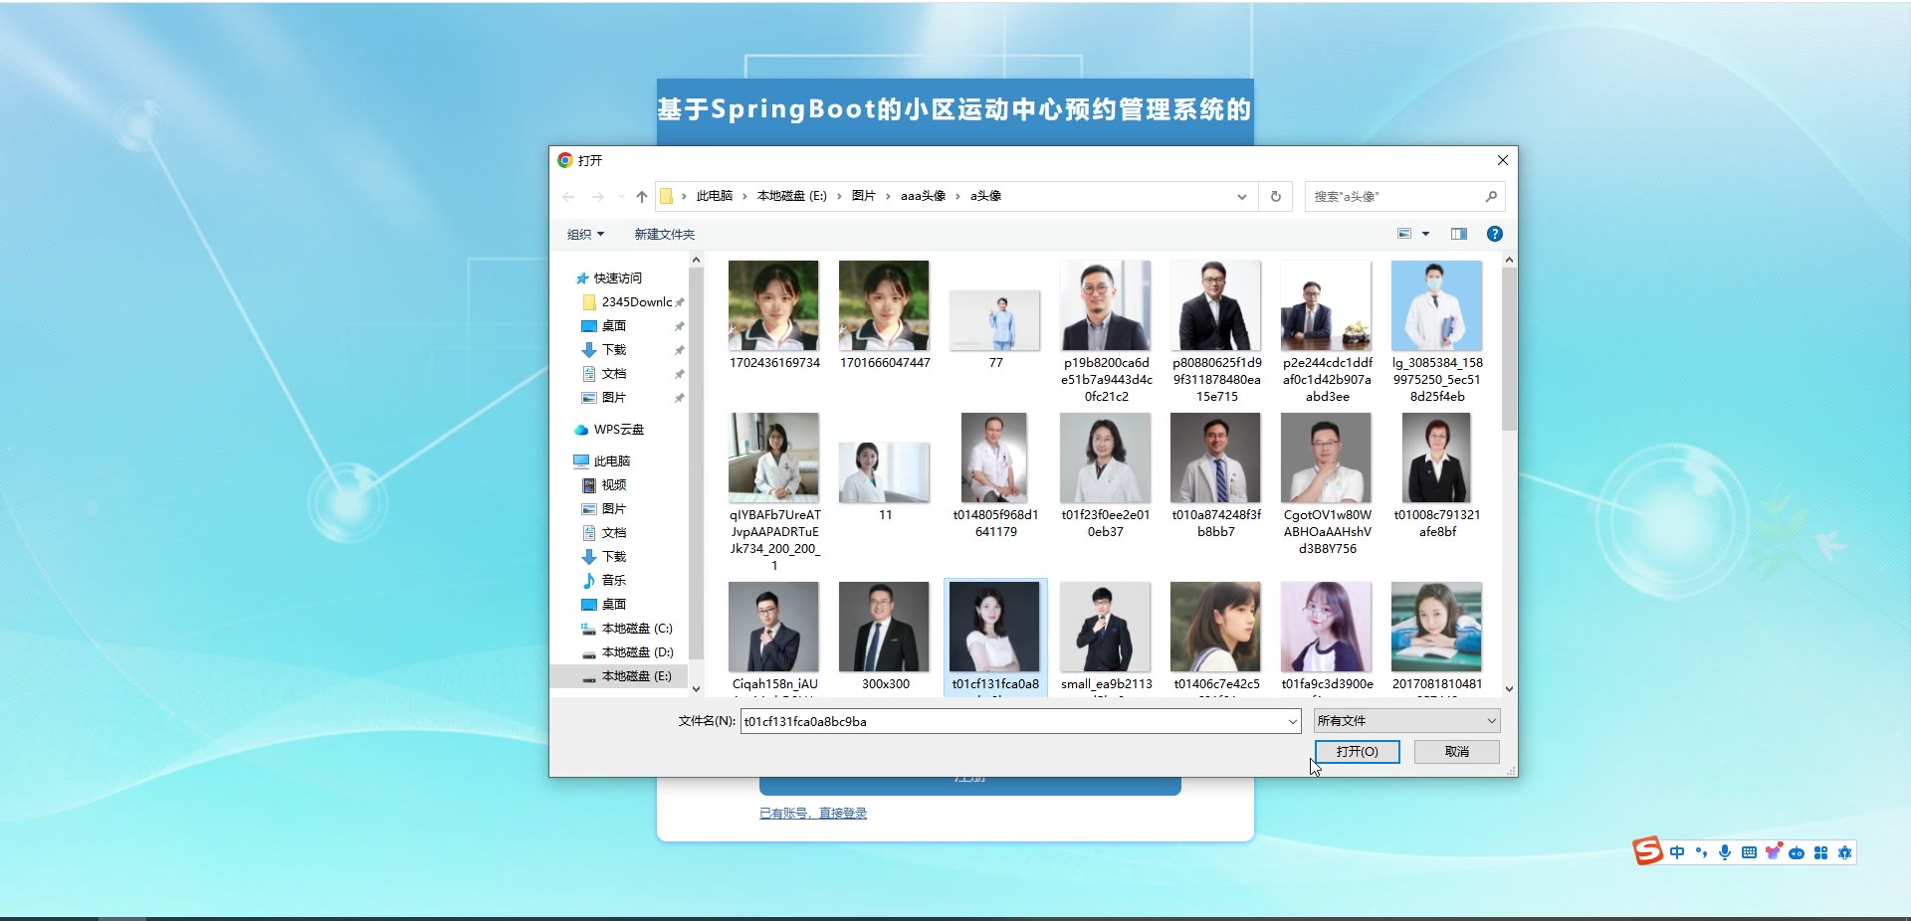Select image Ciqah158n_iAU thumbnail
Viewport: 1911px width, 921px height.
773,627
